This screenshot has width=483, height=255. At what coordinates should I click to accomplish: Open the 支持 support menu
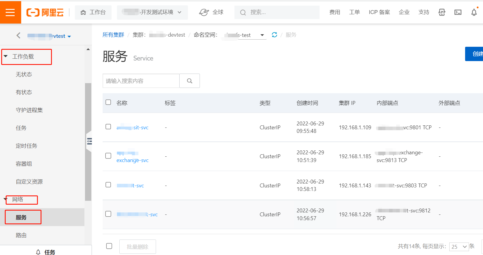[424, 12]
